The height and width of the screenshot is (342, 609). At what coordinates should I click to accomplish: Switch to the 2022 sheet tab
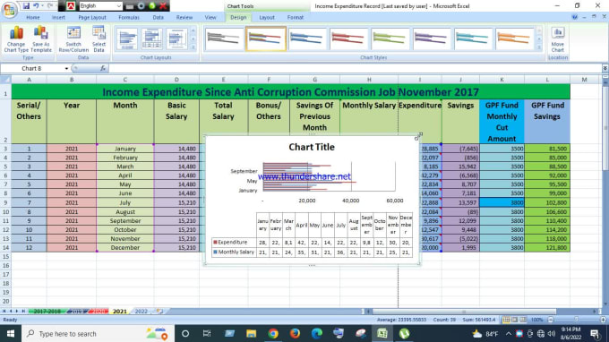141,312
